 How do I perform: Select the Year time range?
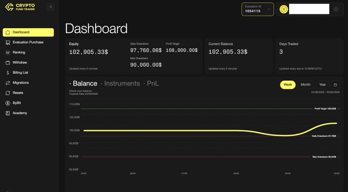[322, 85]
